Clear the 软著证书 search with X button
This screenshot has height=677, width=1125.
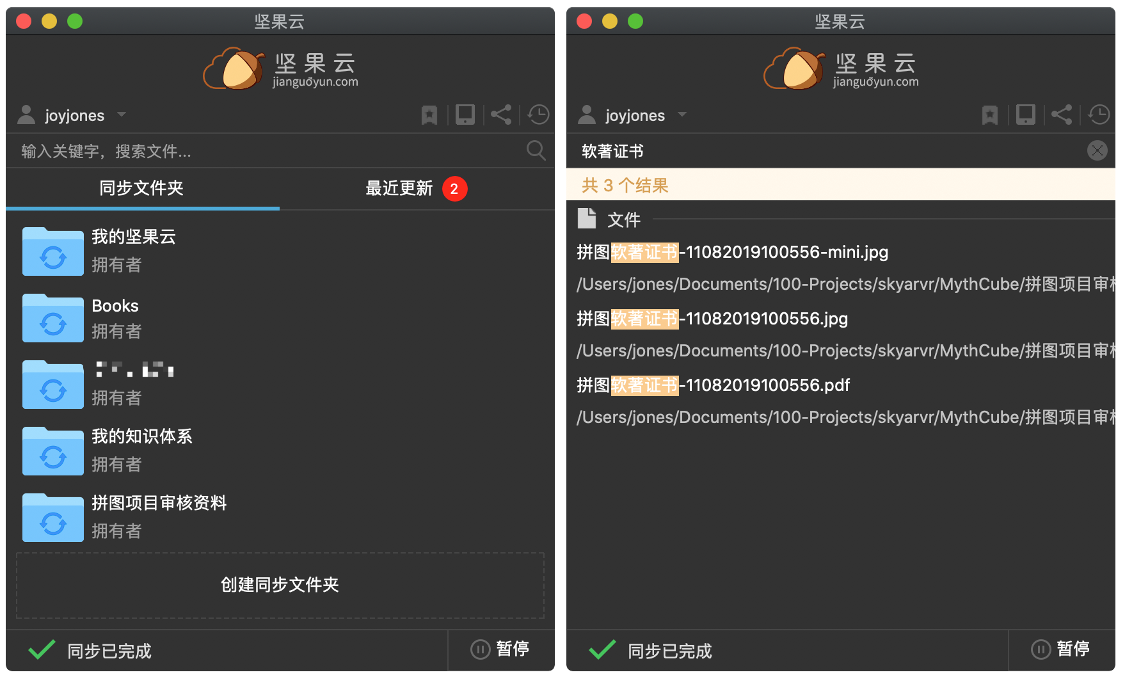(1097, 151)
